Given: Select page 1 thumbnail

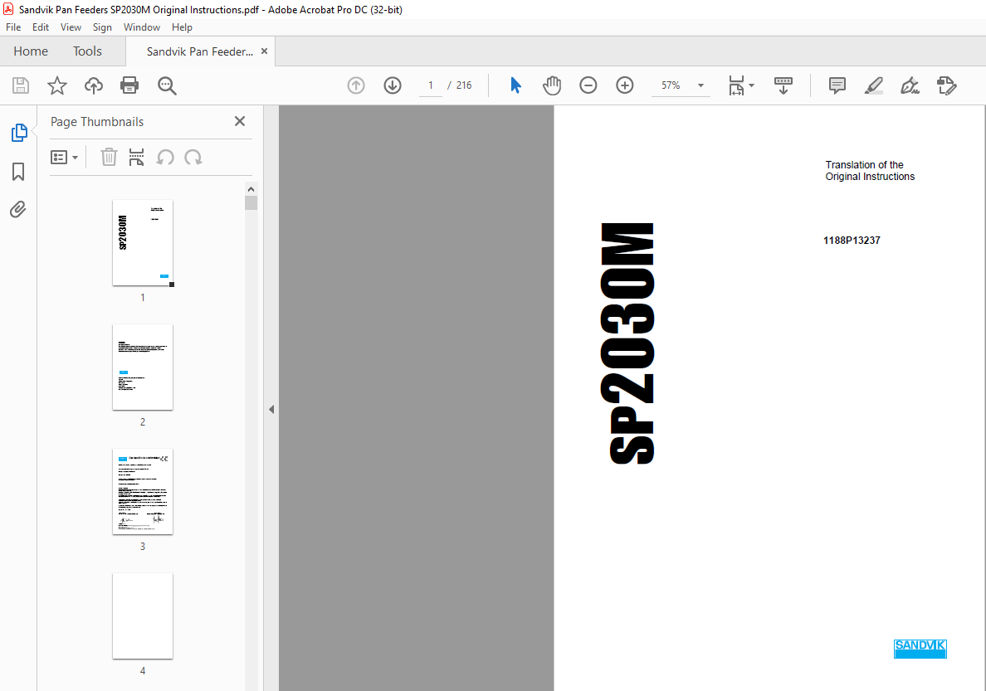Looking at the screenshot, I should (x=143, y=243).
